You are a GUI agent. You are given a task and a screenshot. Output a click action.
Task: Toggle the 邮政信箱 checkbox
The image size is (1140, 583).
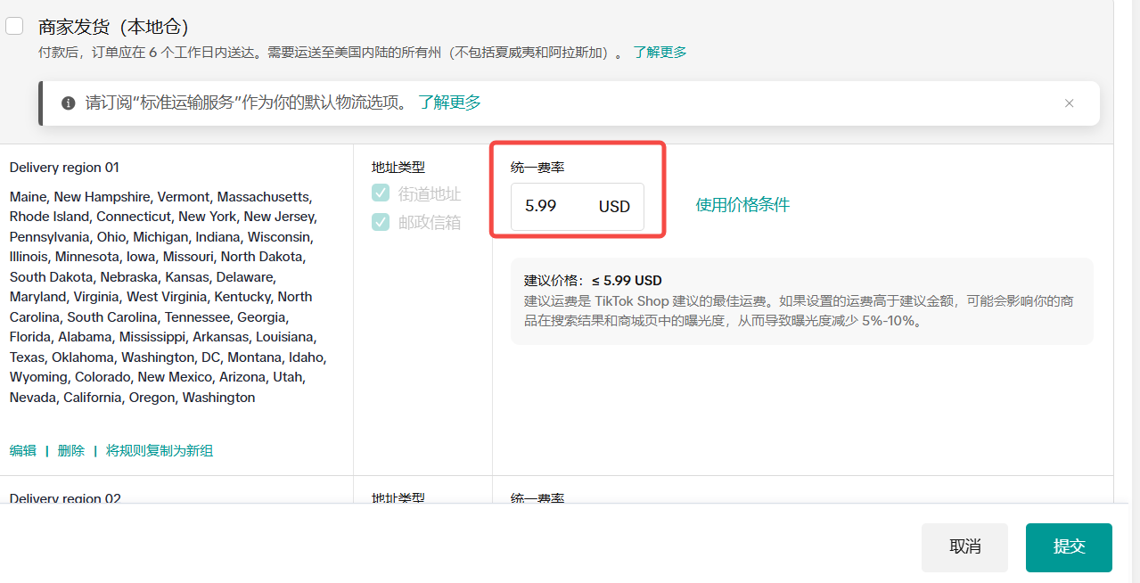tap(381, 222)
